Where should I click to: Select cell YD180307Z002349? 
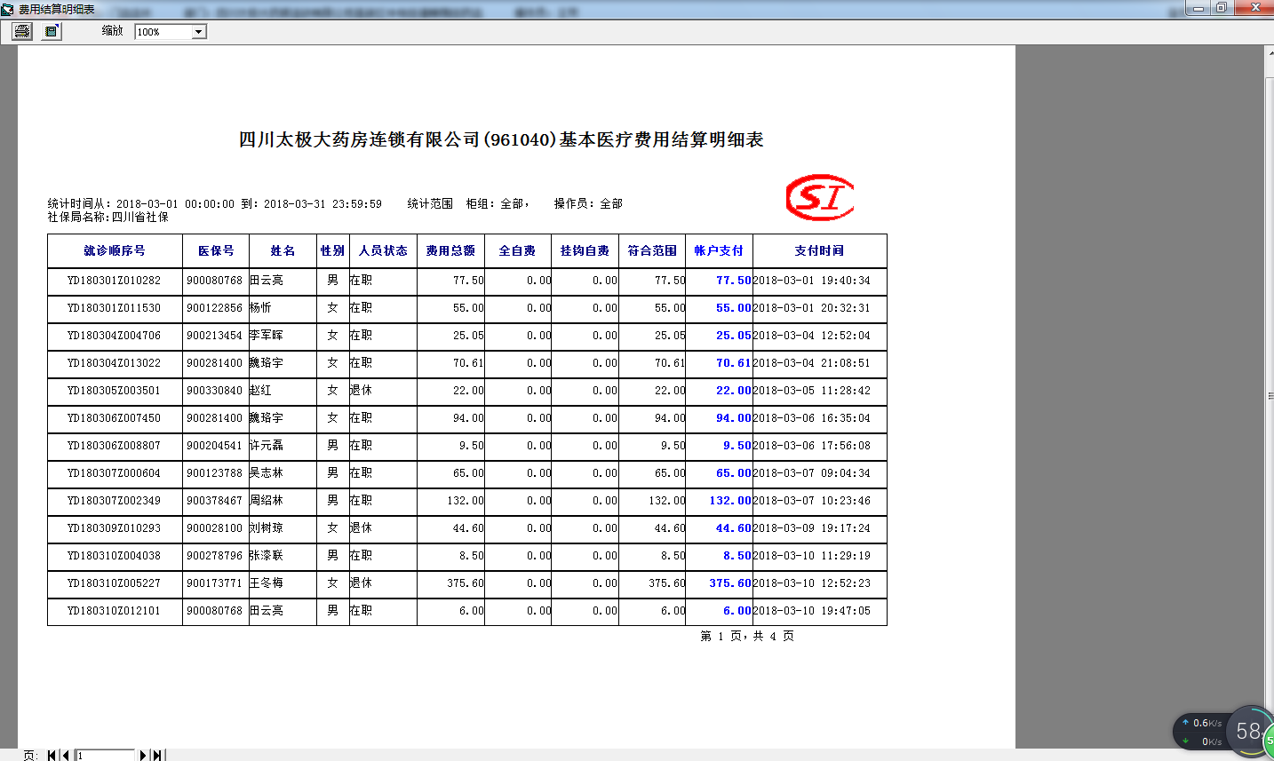115,501
